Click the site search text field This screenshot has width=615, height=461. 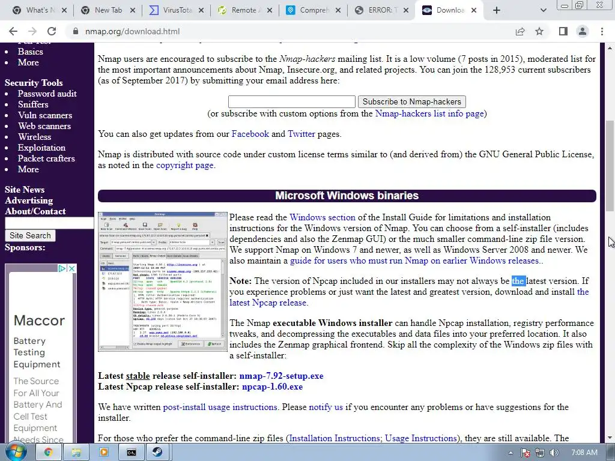click(49, 223)
